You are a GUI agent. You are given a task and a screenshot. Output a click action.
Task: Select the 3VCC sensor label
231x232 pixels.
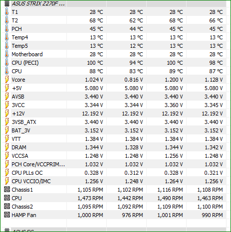(x=18, y=105)
